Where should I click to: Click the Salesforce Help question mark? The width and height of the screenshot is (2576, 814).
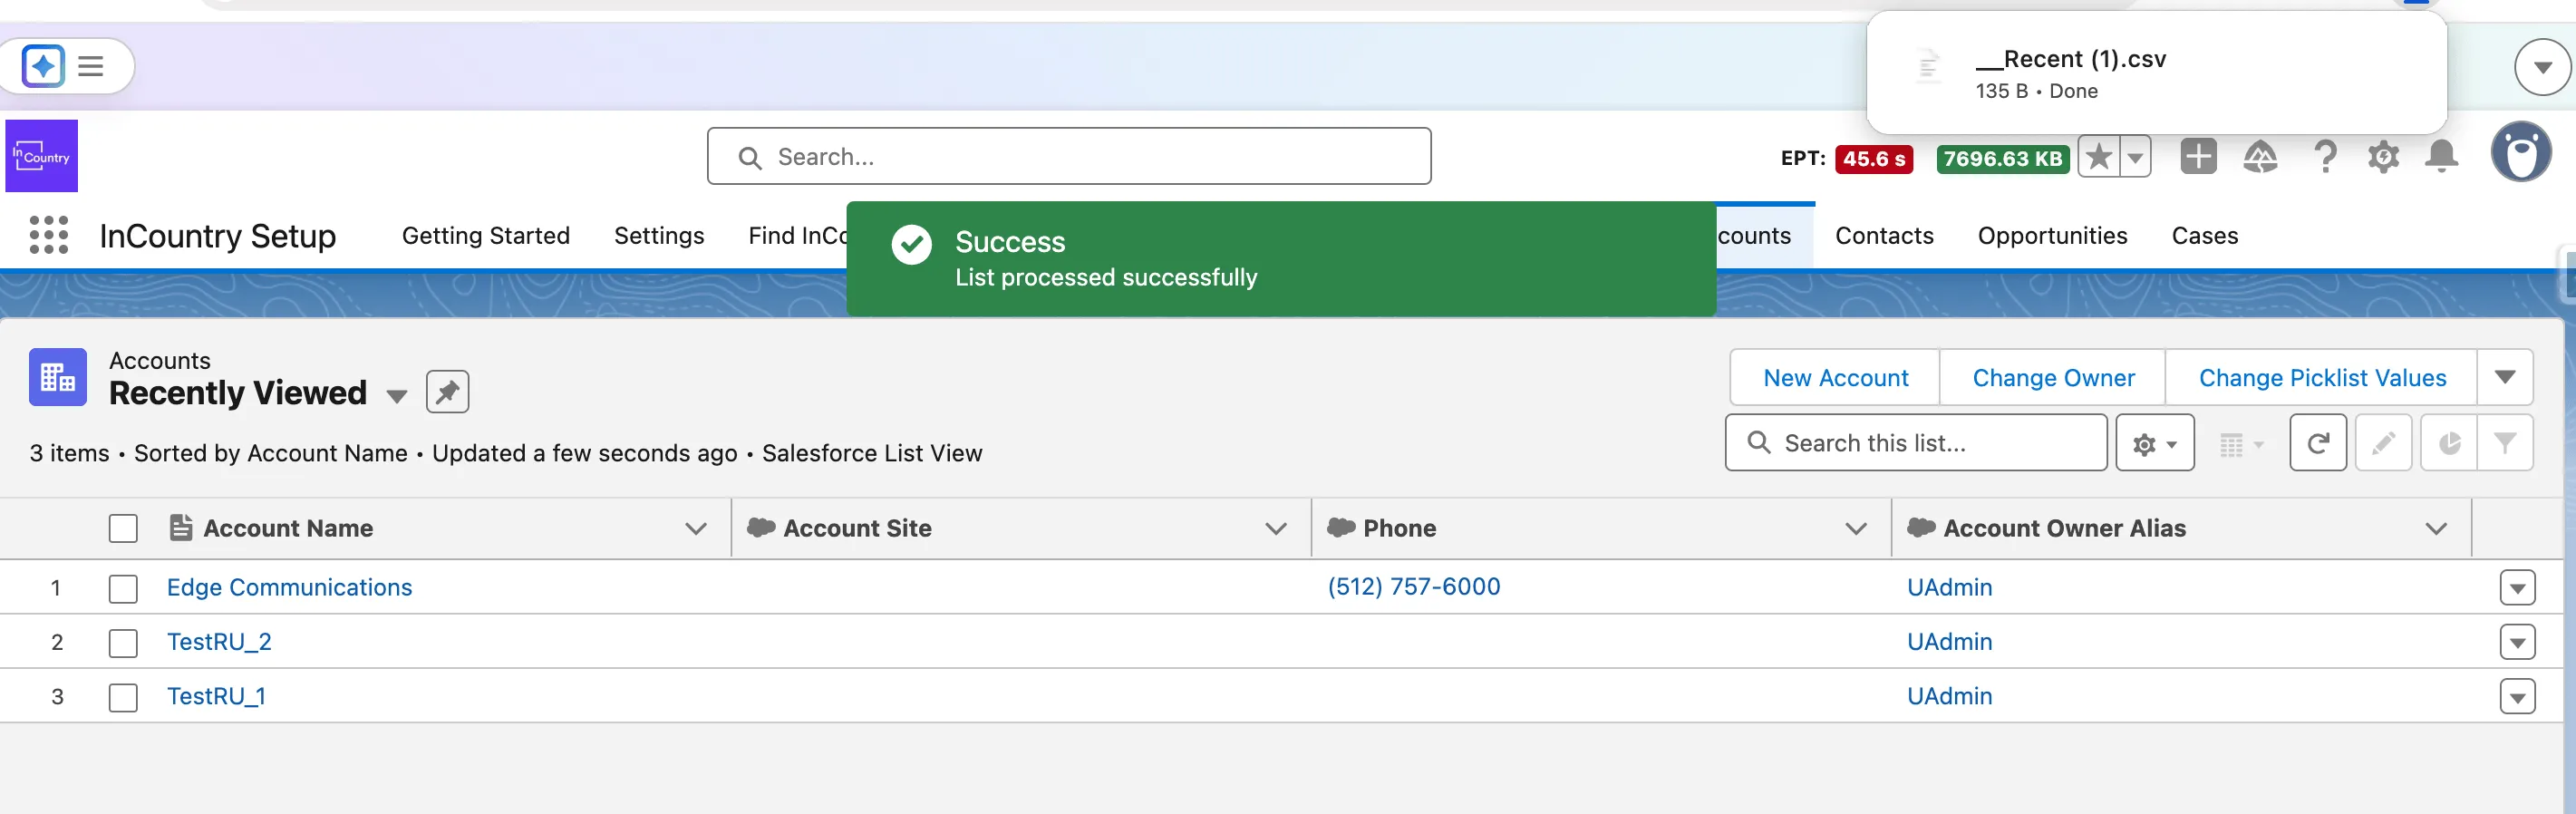[2325, 157]
